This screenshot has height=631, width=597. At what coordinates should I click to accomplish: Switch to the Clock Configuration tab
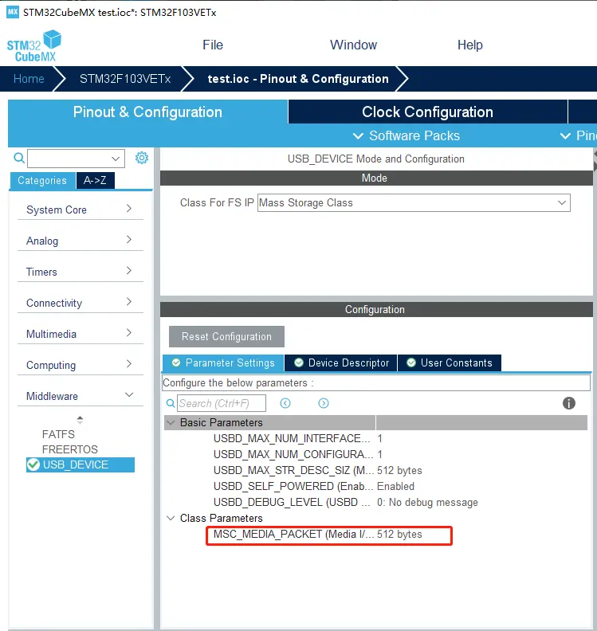[427, 112]
